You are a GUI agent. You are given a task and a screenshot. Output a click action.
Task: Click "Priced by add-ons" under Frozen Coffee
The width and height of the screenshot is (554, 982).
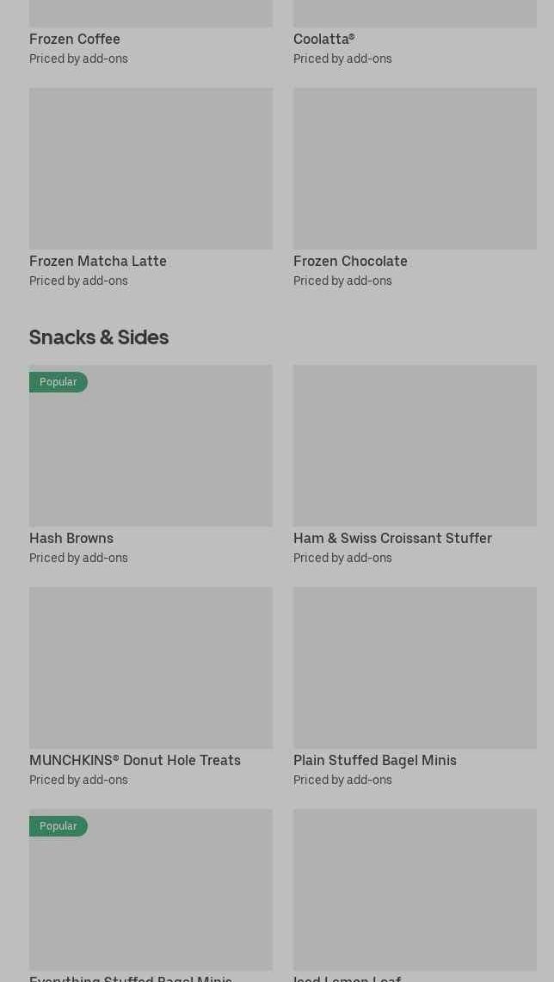pos(78,59)
